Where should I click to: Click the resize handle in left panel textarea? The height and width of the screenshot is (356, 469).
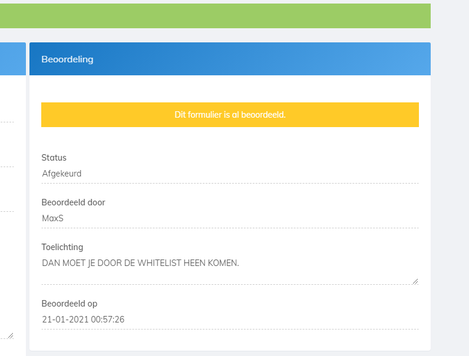coord(10,335)
